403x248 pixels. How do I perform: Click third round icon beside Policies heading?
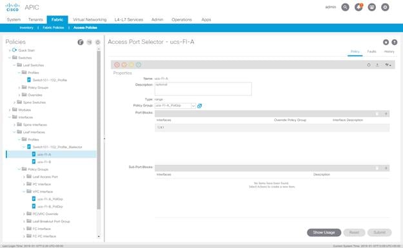(x=97, y=42)
